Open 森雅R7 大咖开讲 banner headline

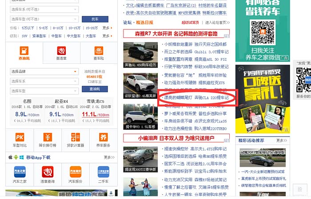[176, 34]
